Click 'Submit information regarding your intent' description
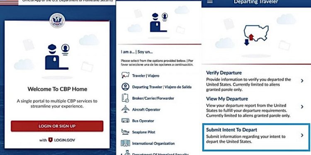Screen dimensions: 311x155 click(245, 139)
